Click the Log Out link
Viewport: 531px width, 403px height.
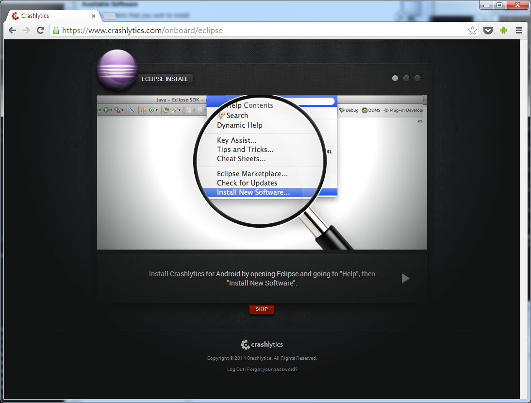coord(235,369)
